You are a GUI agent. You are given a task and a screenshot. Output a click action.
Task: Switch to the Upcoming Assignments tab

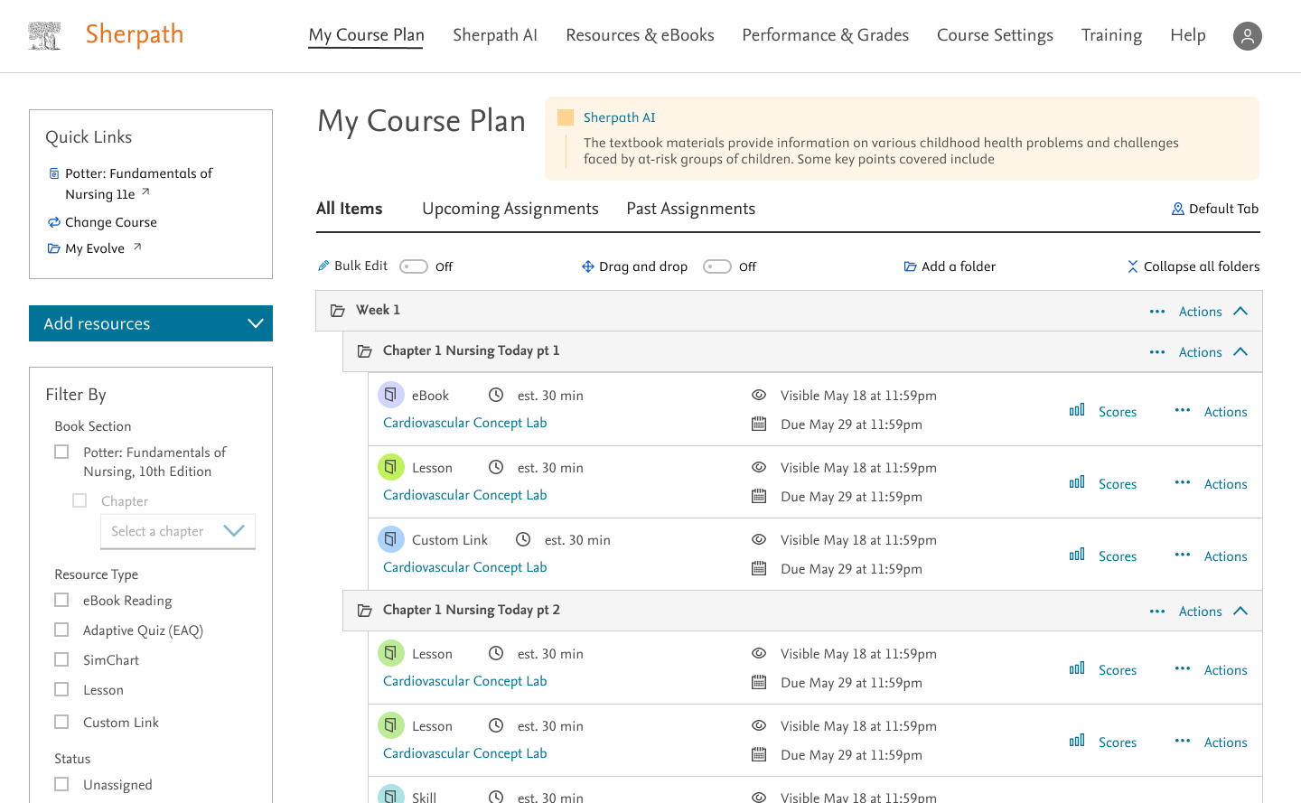510,209
